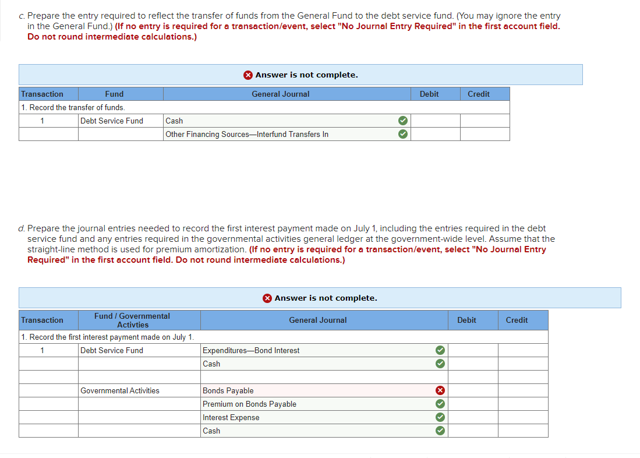Click part c 'Credit' column header

tap(485, 94)
